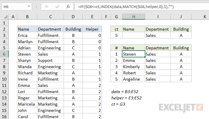This screenshot has height=119, width=209.
Task: Select the Helper header cell
Action: pyautogui.click(x=92, y=29)
